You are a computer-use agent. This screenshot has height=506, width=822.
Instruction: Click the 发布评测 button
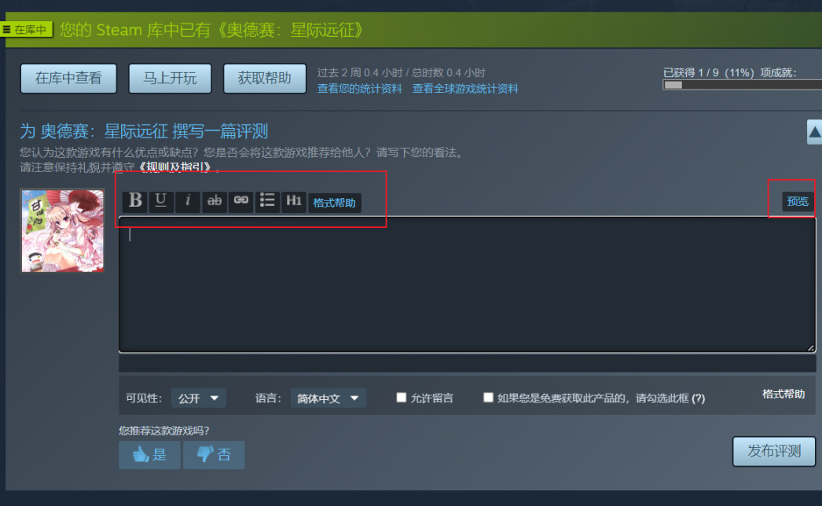[774, 452]
